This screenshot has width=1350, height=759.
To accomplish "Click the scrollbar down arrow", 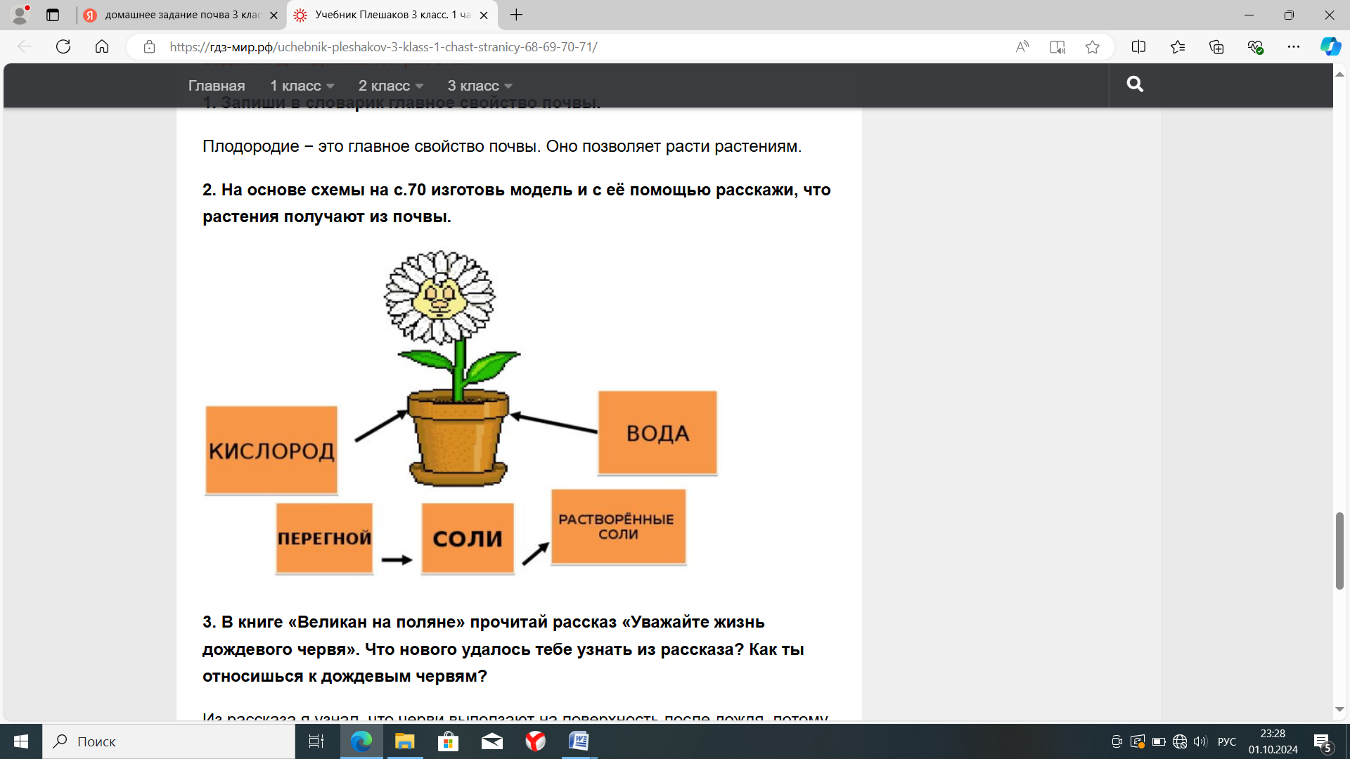I will (1339, 710).
